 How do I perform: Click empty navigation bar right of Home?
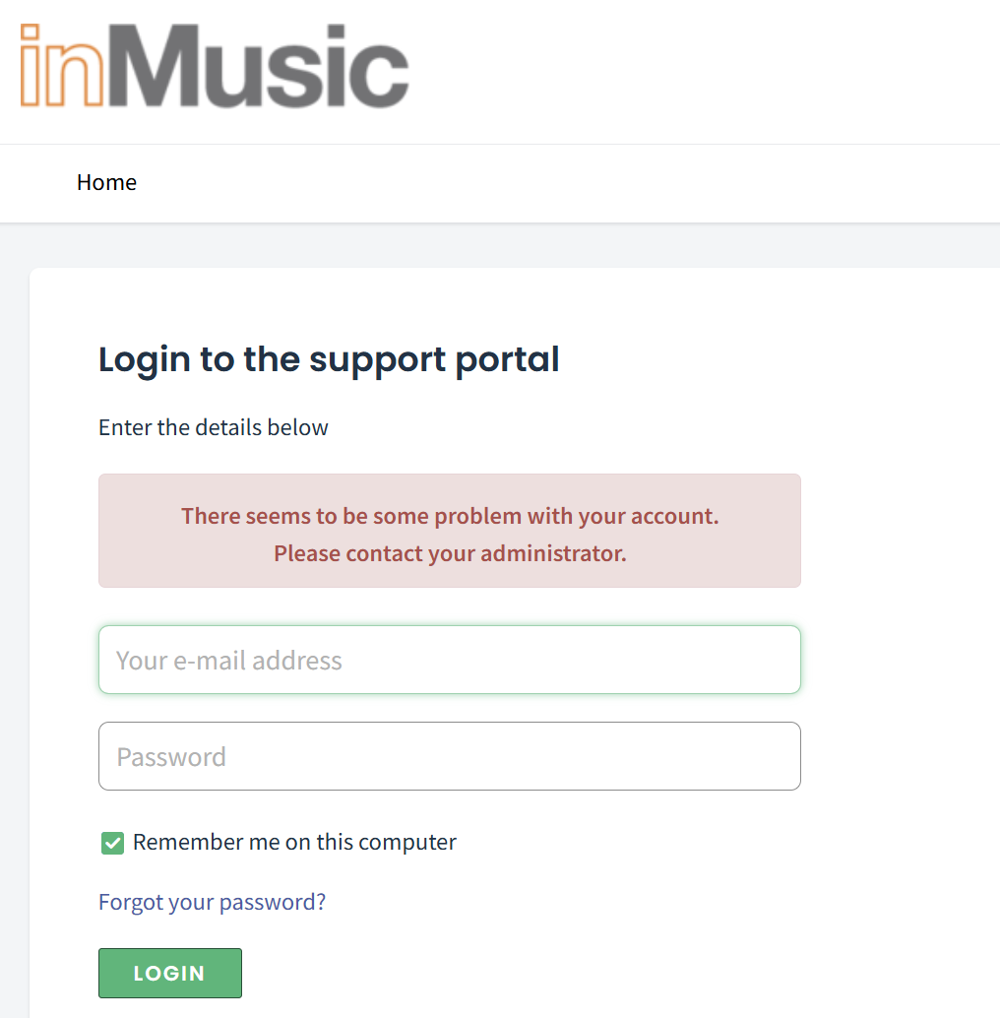(565, 183)
